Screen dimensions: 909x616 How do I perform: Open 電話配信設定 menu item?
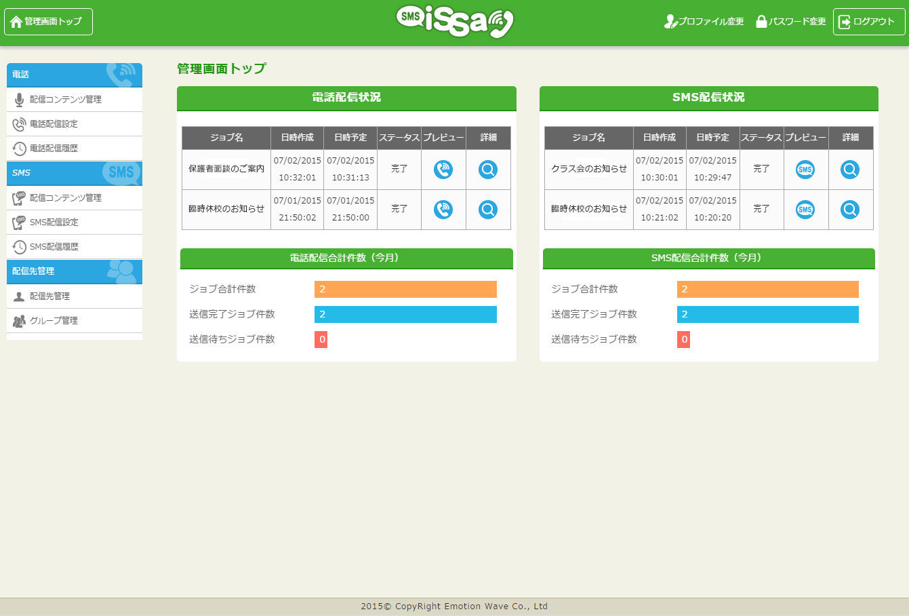coord(75,124)
